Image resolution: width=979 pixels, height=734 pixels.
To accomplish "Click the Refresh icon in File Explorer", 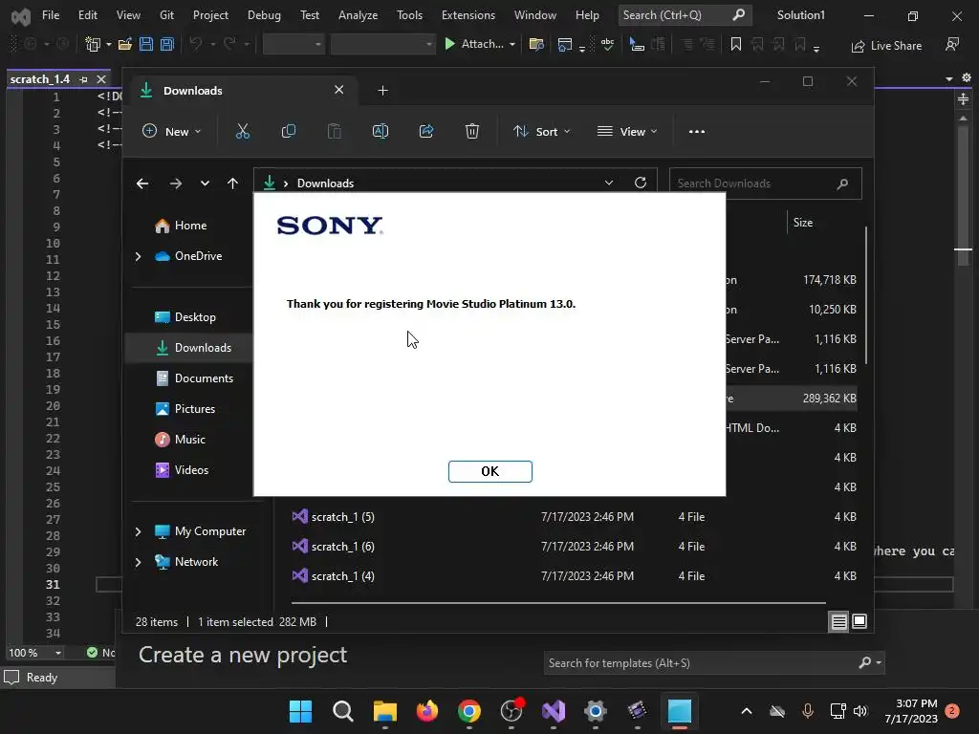I will (x=641, y=183).
